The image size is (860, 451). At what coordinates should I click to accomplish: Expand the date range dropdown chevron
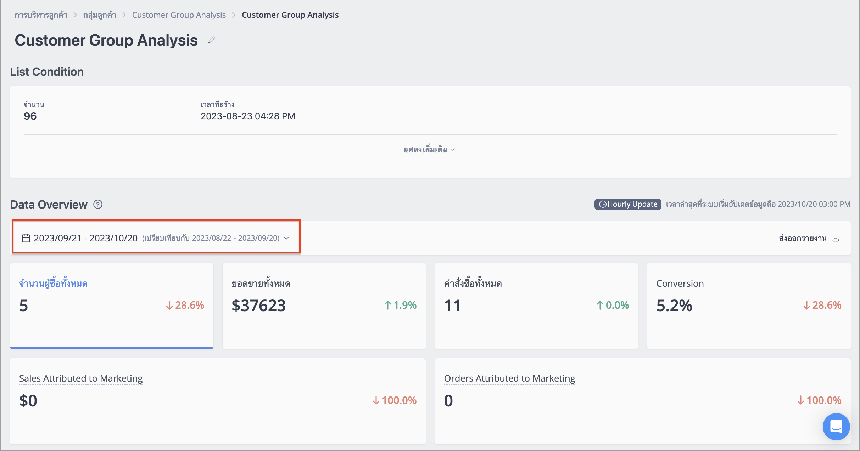286,238
